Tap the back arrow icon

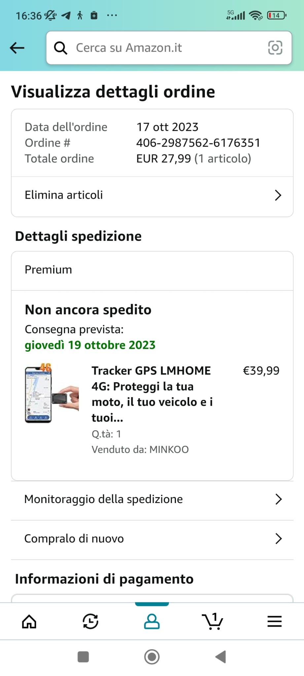click(17, 48)
